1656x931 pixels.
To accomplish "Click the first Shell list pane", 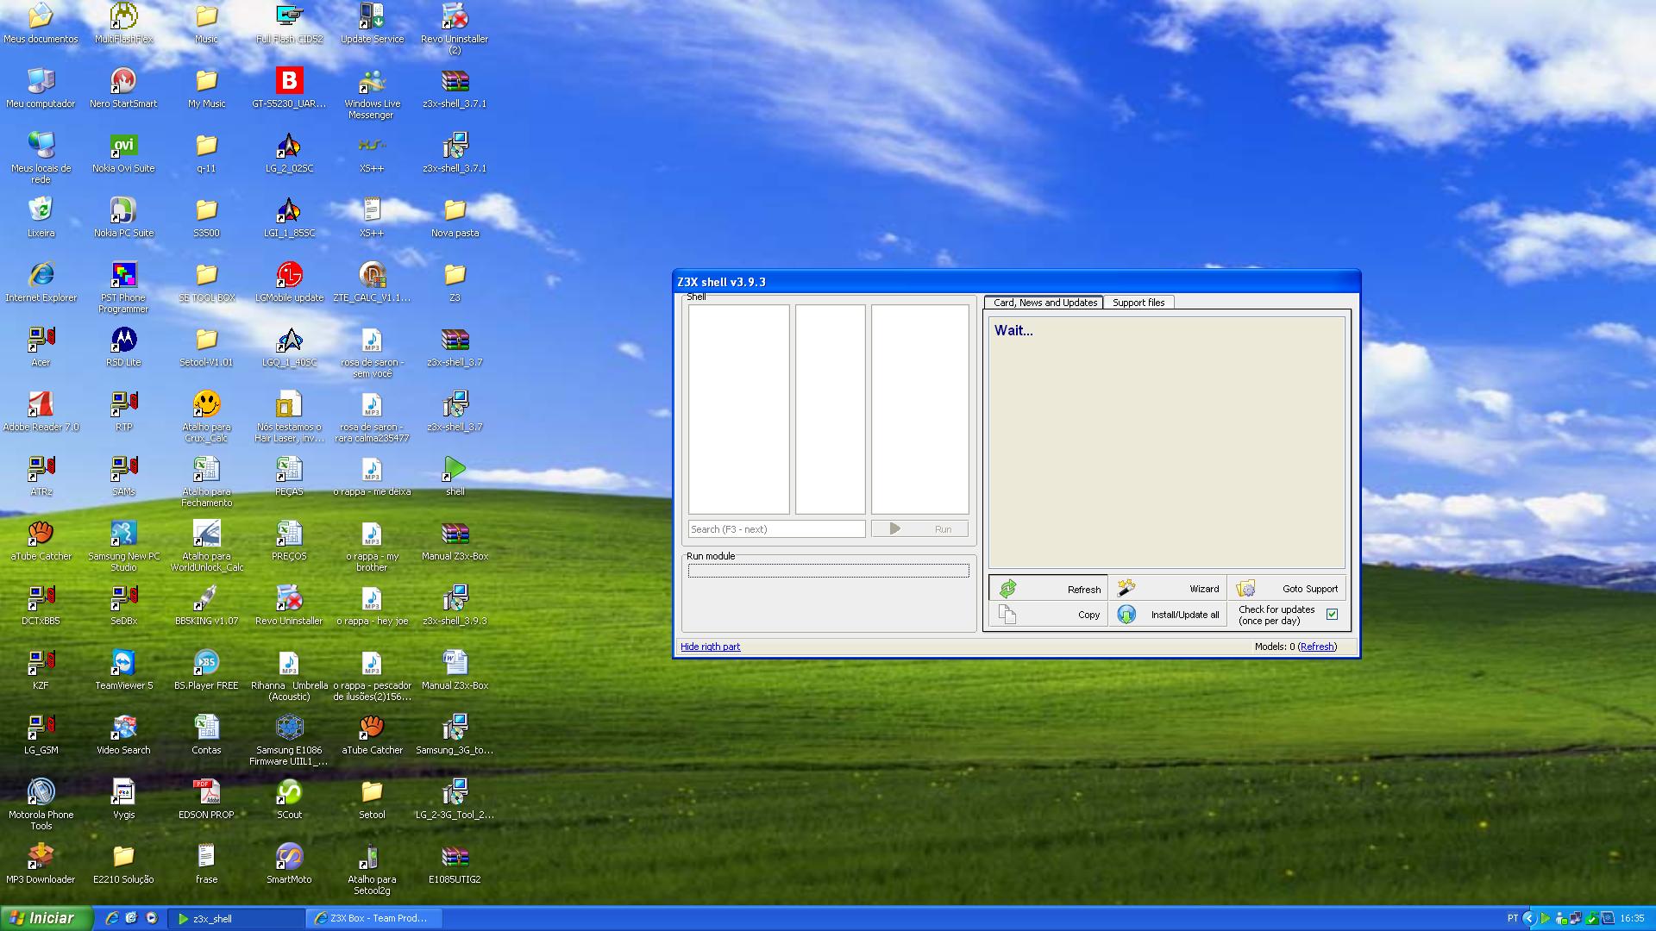I will pos(738,409).
